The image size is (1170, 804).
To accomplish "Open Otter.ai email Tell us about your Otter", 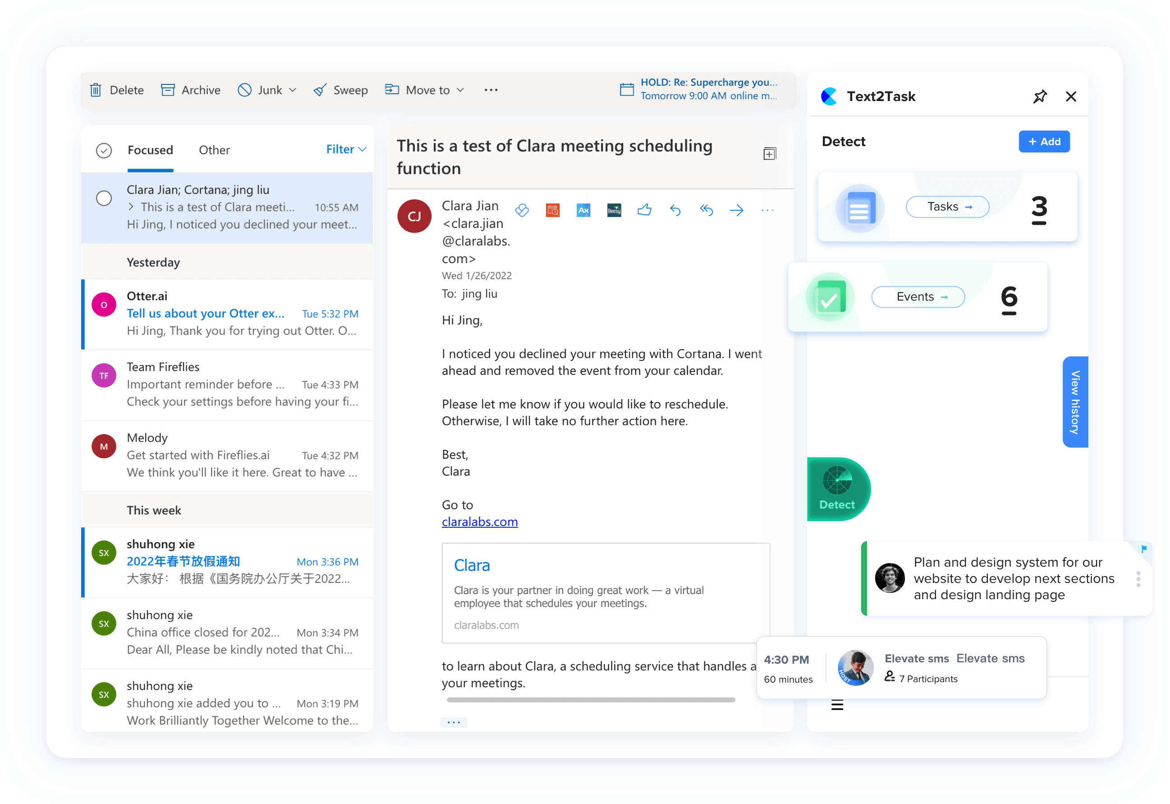I will coord(227,314).
